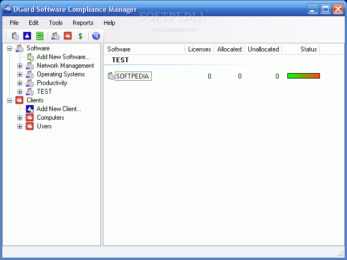Sort by the Allocated column header
The width and height of the screenshot is (347, 260).
point(229,49)
